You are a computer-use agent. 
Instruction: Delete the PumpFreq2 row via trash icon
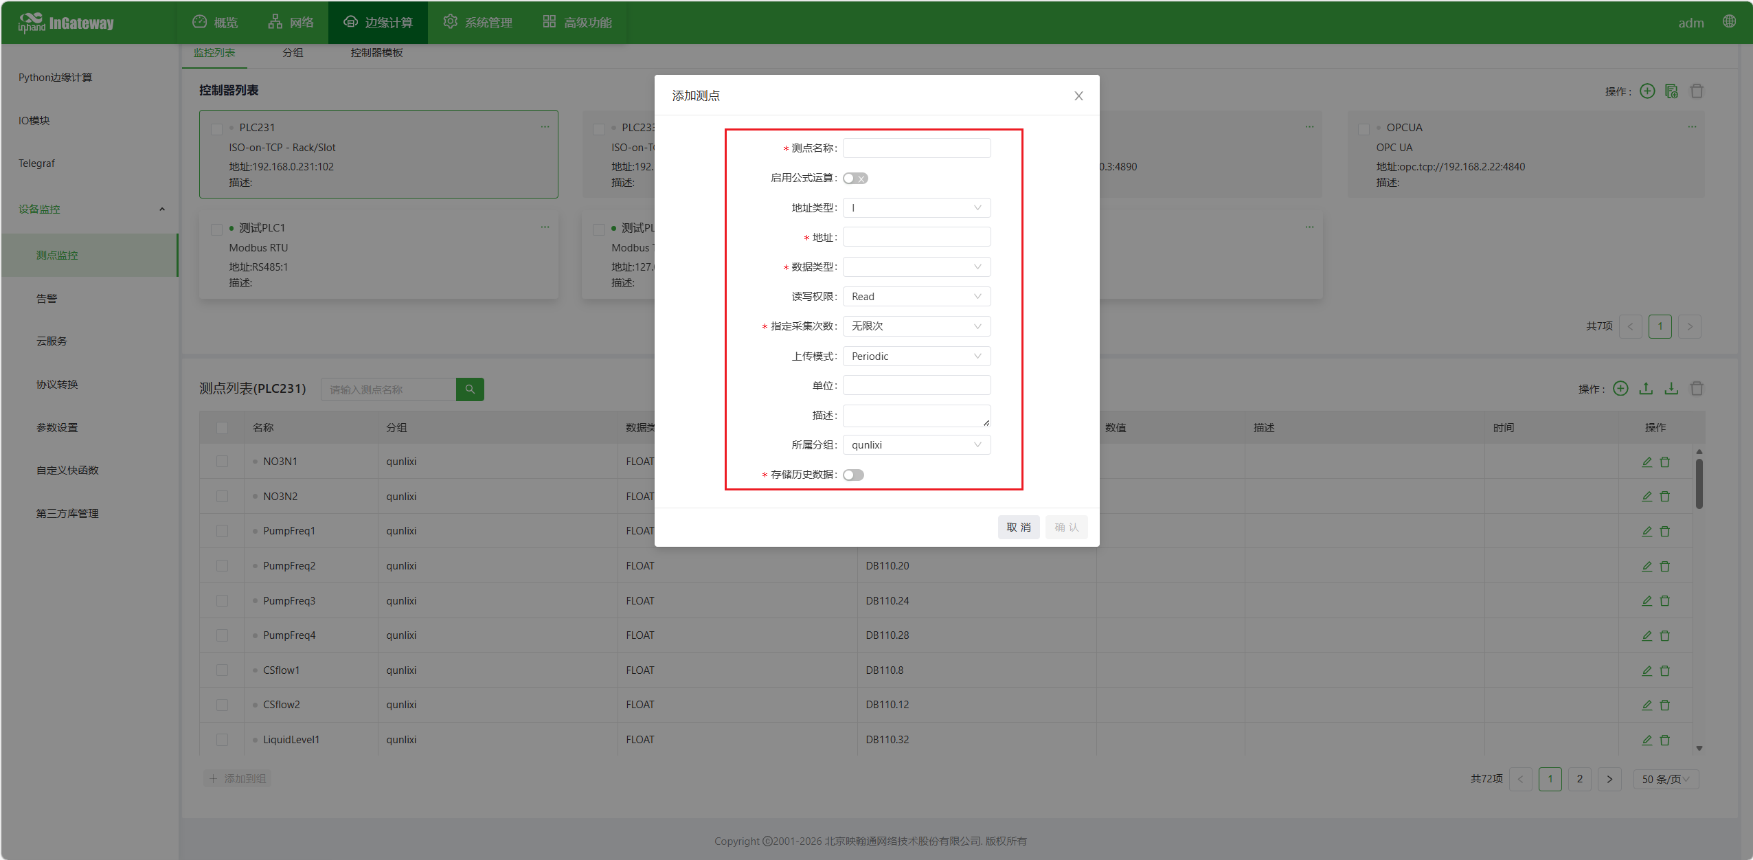[x=1665, y=566]
